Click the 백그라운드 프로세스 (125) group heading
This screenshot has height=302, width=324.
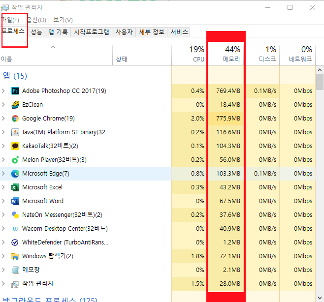pyautogui.click(x=50, y=300)
